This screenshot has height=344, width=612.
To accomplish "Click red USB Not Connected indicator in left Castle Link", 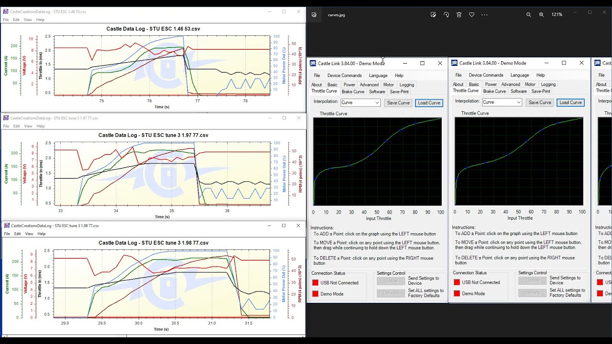I will click(315, 283).
